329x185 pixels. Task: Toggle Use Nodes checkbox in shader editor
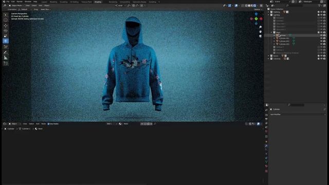48,124
